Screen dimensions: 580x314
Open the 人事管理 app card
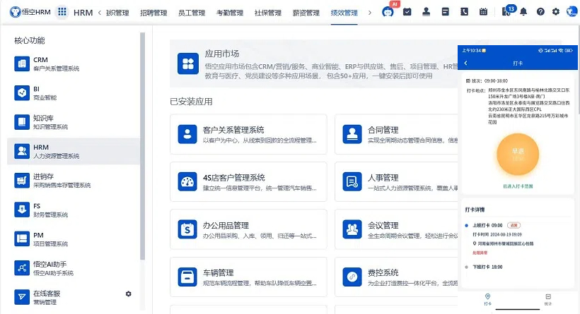coord(396,181)
